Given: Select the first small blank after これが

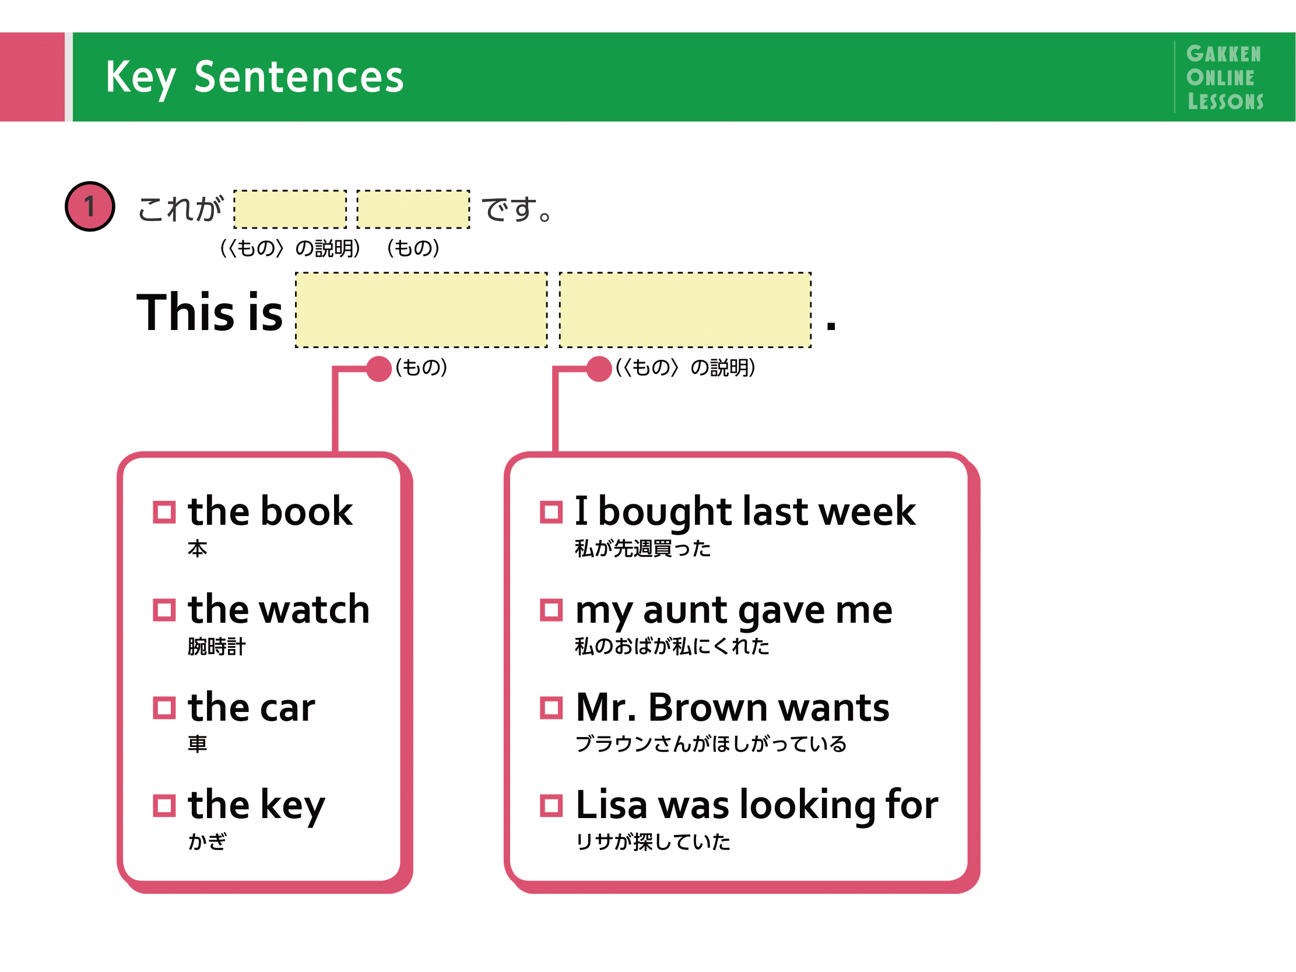Looking at the screenshot, I should (x=290, y=209).
